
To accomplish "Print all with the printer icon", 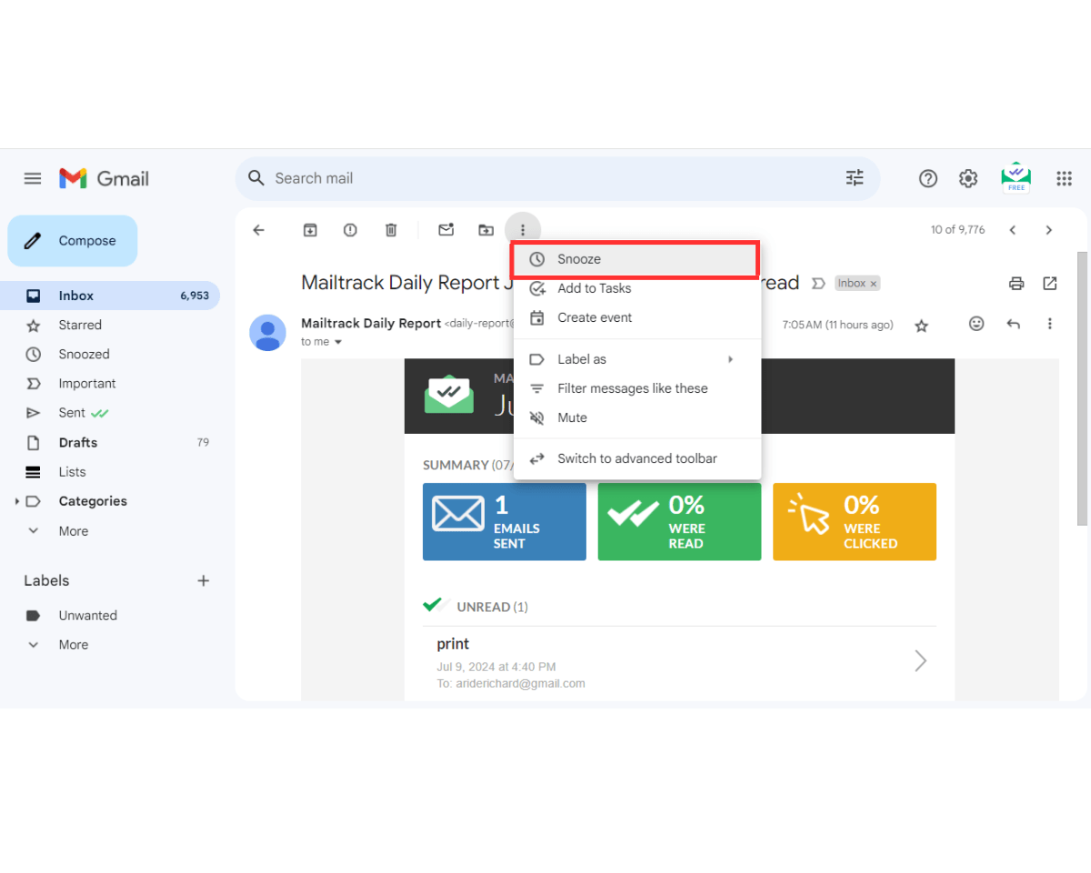I will [1016, 284].
